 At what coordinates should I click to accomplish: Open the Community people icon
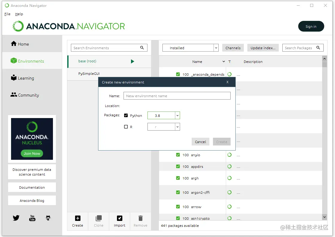(x=14, y=95)
